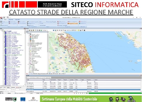Image resolution: width=142 pixels, height=102 pixels.
Task: Toggle the Cippi layer checkbox
Action: (x=30, y=39)
